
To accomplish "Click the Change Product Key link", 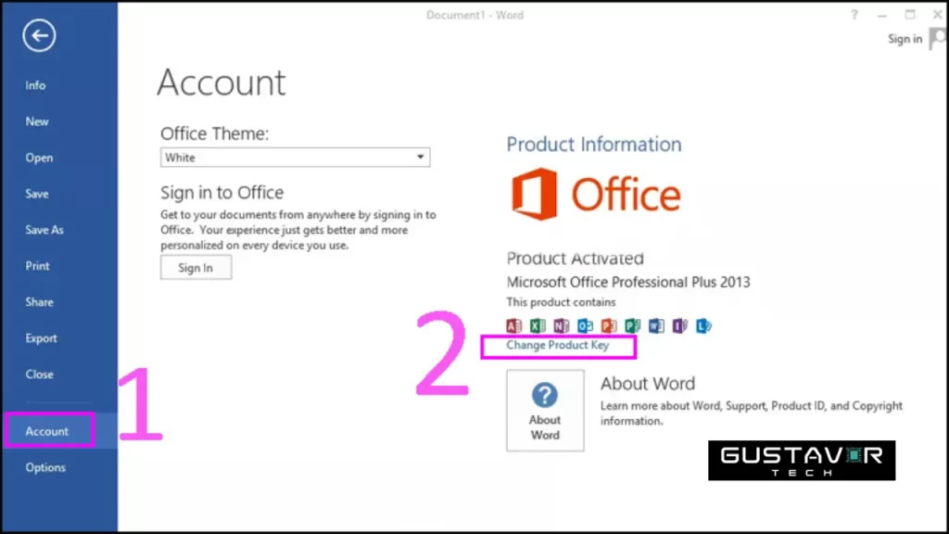I will tap(557, 345).
